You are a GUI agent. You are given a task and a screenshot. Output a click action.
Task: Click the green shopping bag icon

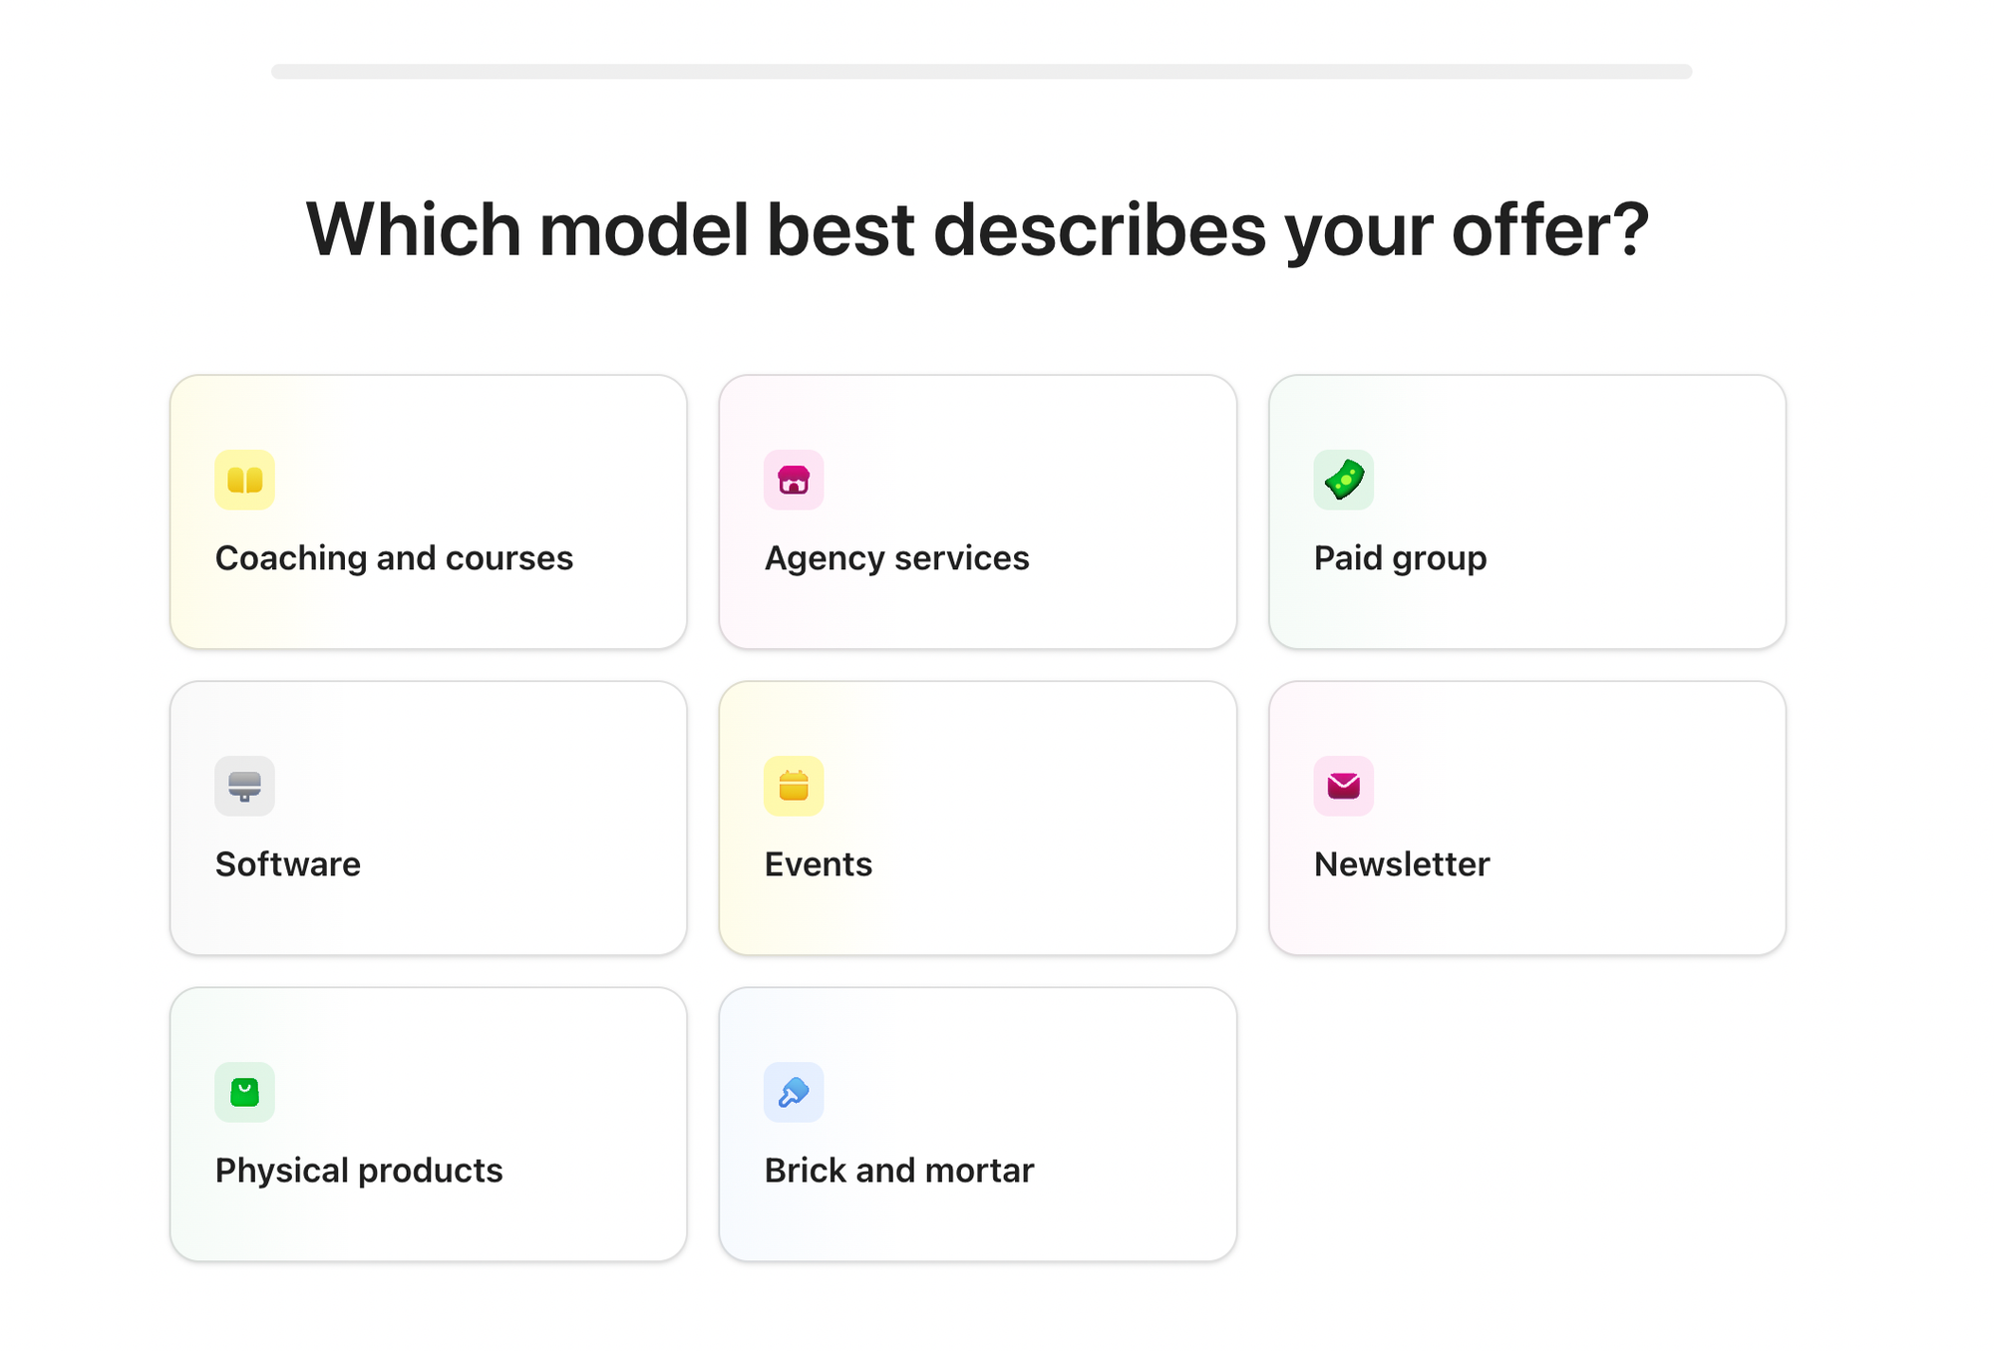coord(244,1092)
